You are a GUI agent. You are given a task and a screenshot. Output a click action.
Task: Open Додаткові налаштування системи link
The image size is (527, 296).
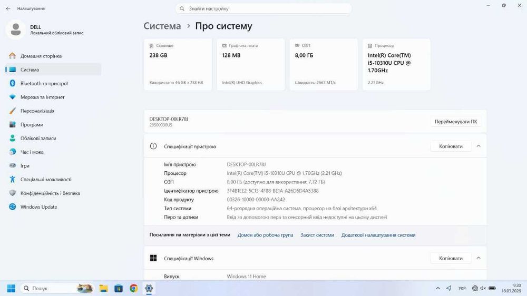coord(378,235)
